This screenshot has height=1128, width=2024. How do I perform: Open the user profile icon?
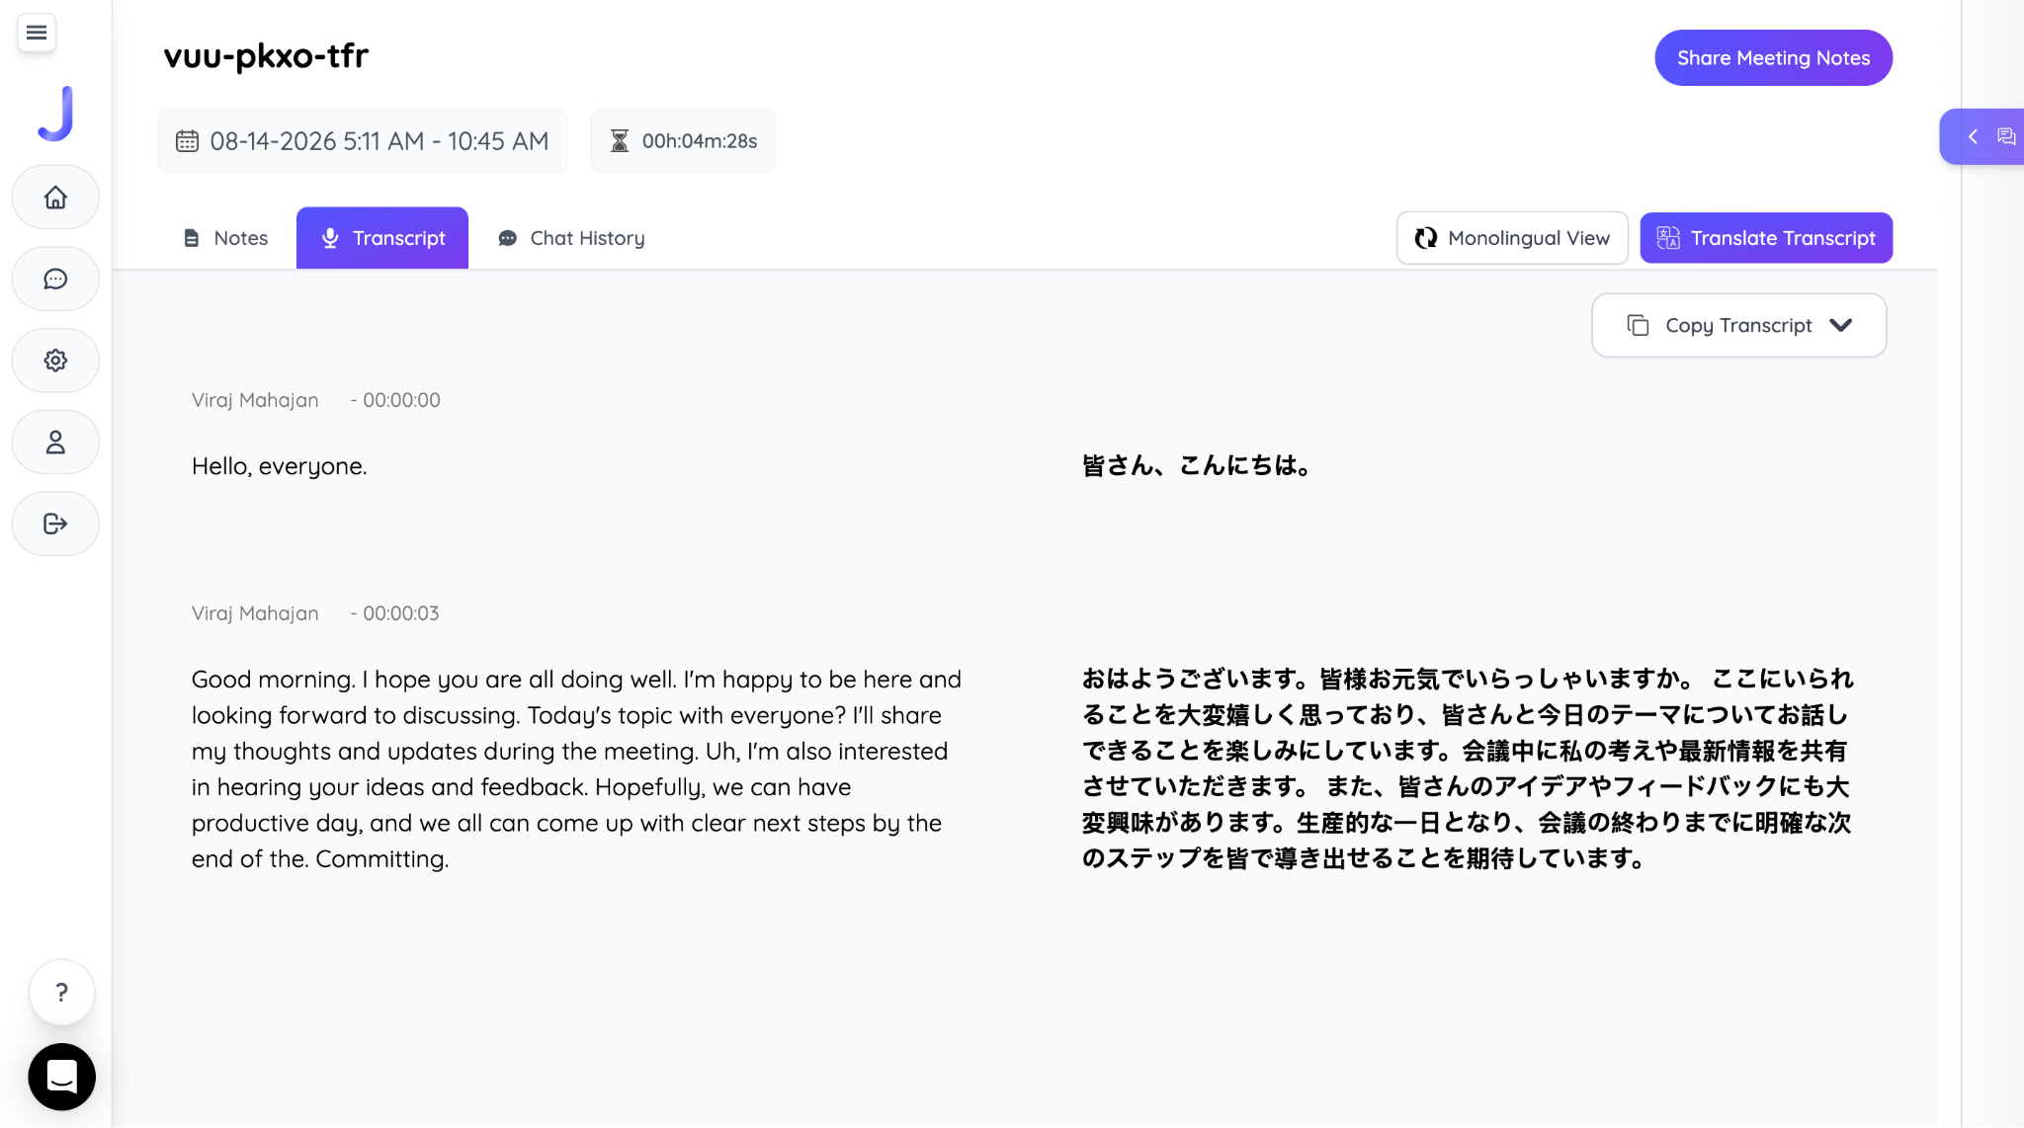55,442
